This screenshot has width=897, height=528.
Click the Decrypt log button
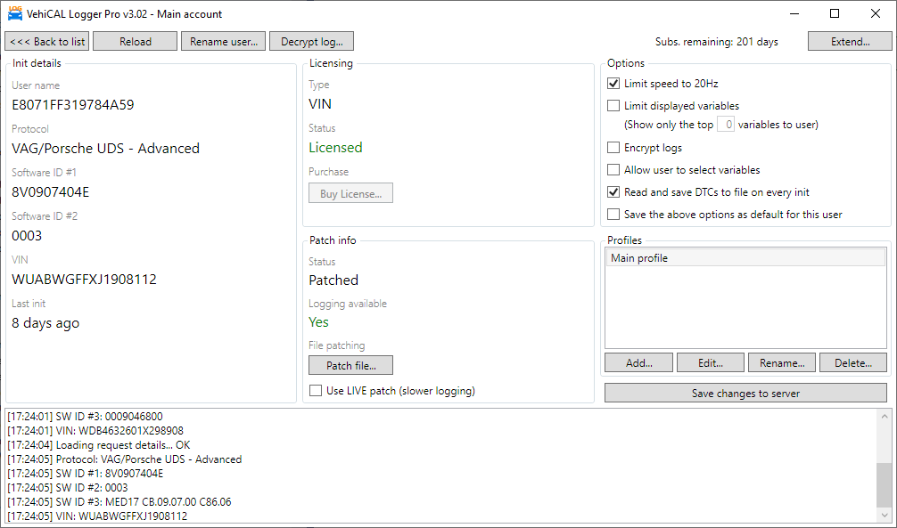point(312,42)
